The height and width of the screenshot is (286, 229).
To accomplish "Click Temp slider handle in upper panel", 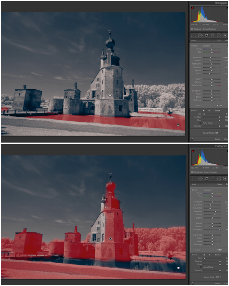I will point(212,49).
